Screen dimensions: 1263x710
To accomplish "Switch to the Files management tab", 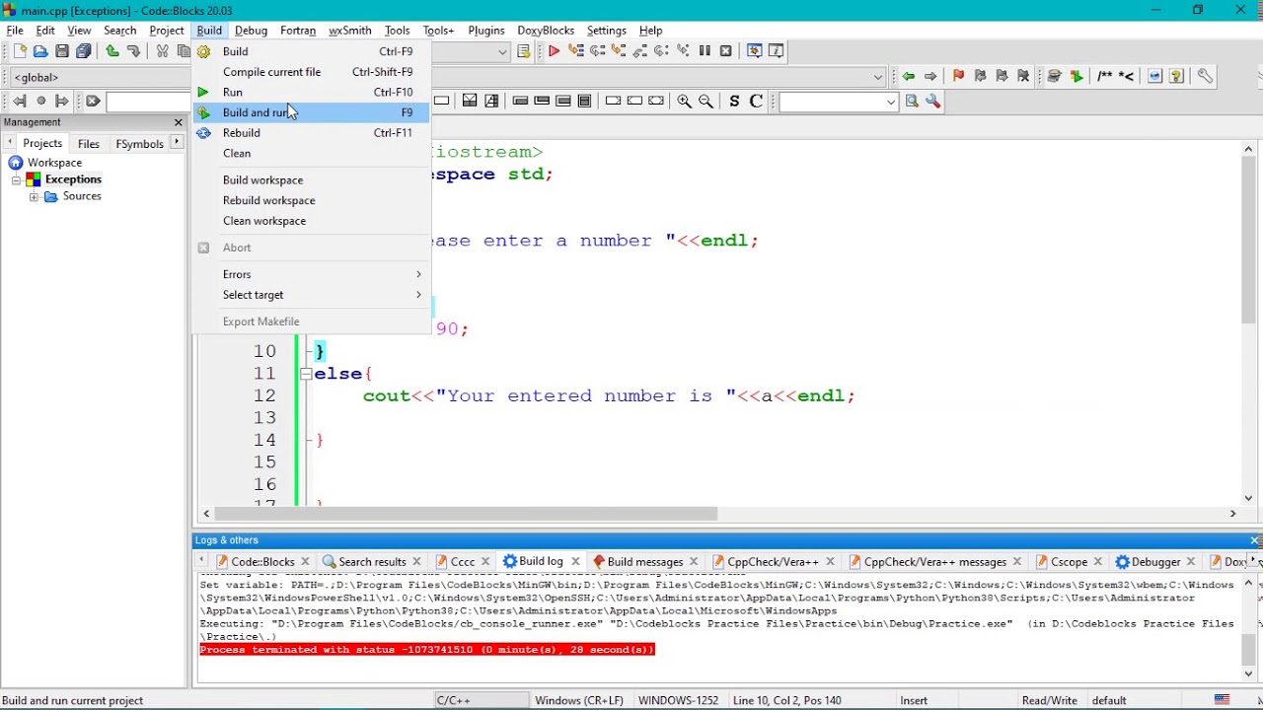I will tap(89, 144).
